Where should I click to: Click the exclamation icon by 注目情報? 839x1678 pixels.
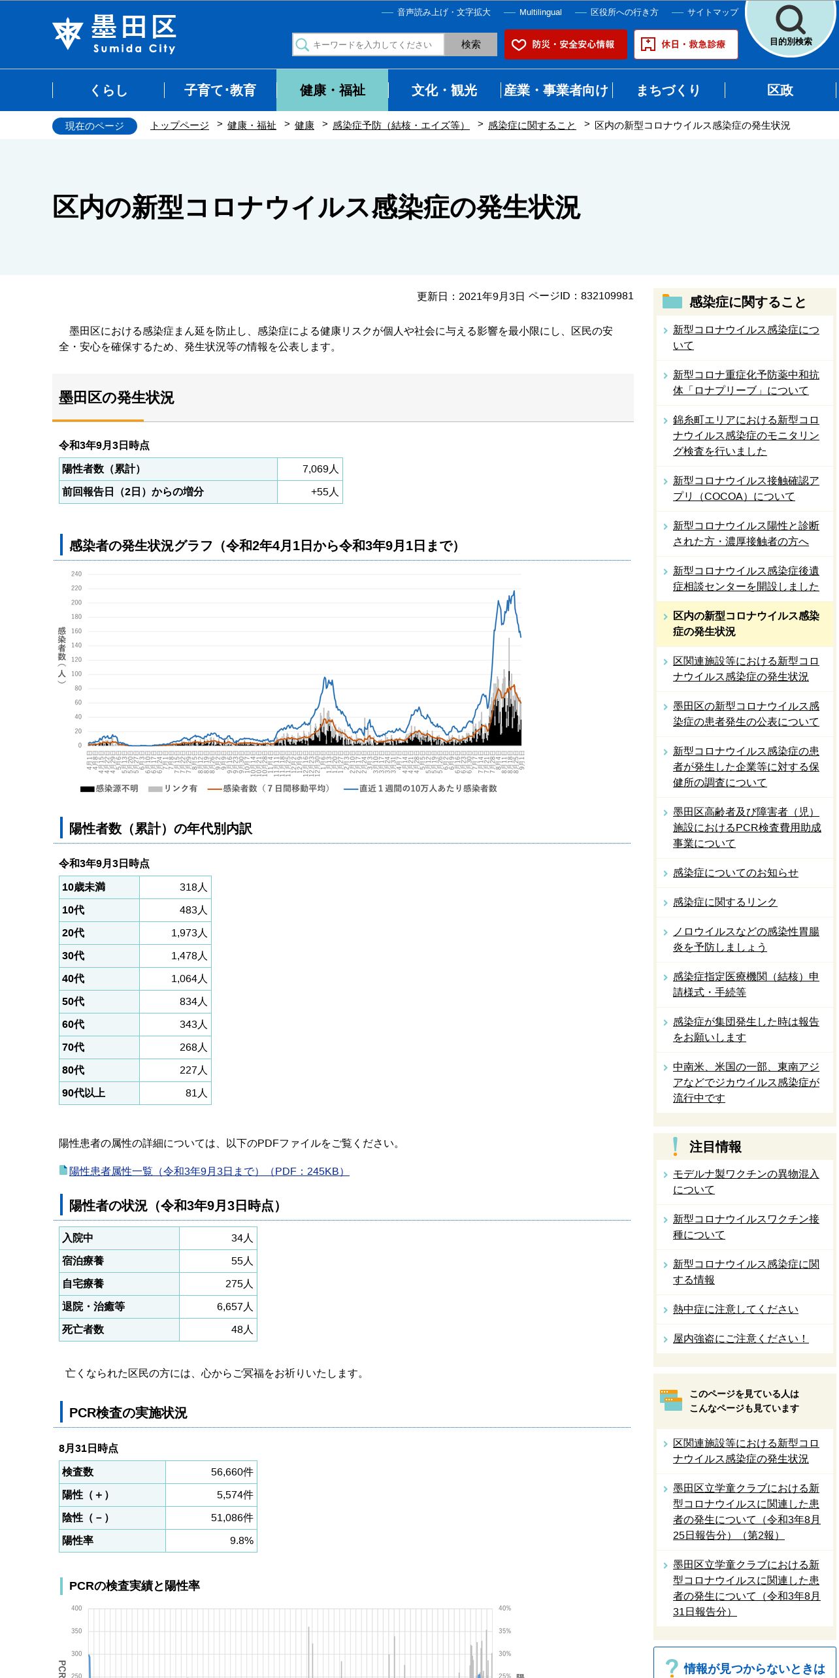coord(675,1146)
